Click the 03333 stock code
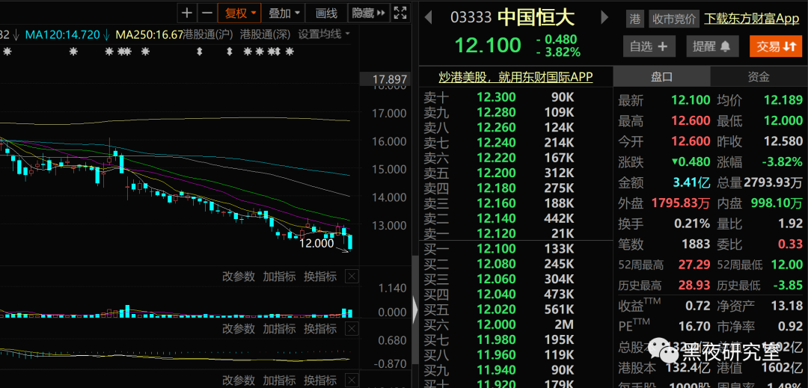 (471, 18)
